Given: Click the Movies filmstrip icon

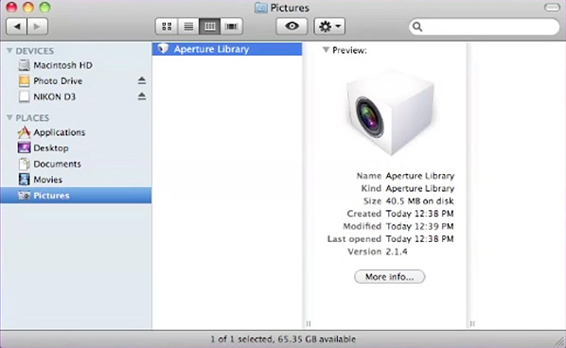Looking at the screenshot, I should [x=24, y=180].
